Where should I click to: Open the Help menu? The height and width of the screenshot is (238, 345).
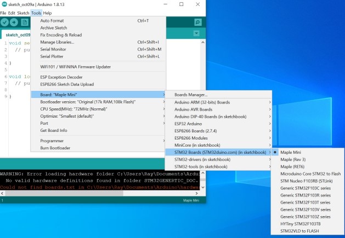pos(47,13)
